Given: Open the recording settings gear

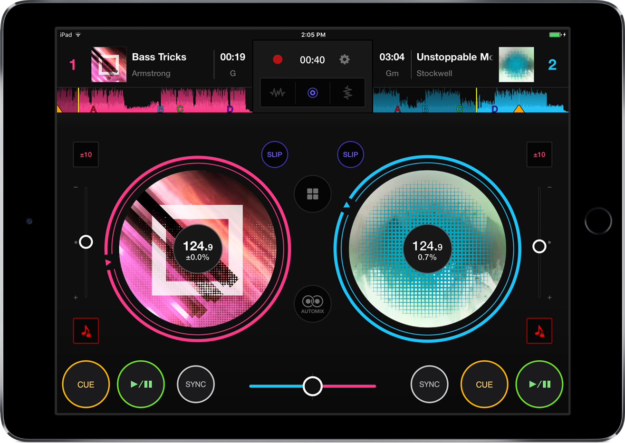Looking at the screenshot, I should tap(345, 59).
